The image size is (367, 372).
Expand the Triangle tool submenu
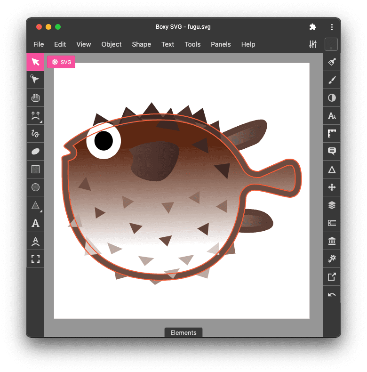41,210
